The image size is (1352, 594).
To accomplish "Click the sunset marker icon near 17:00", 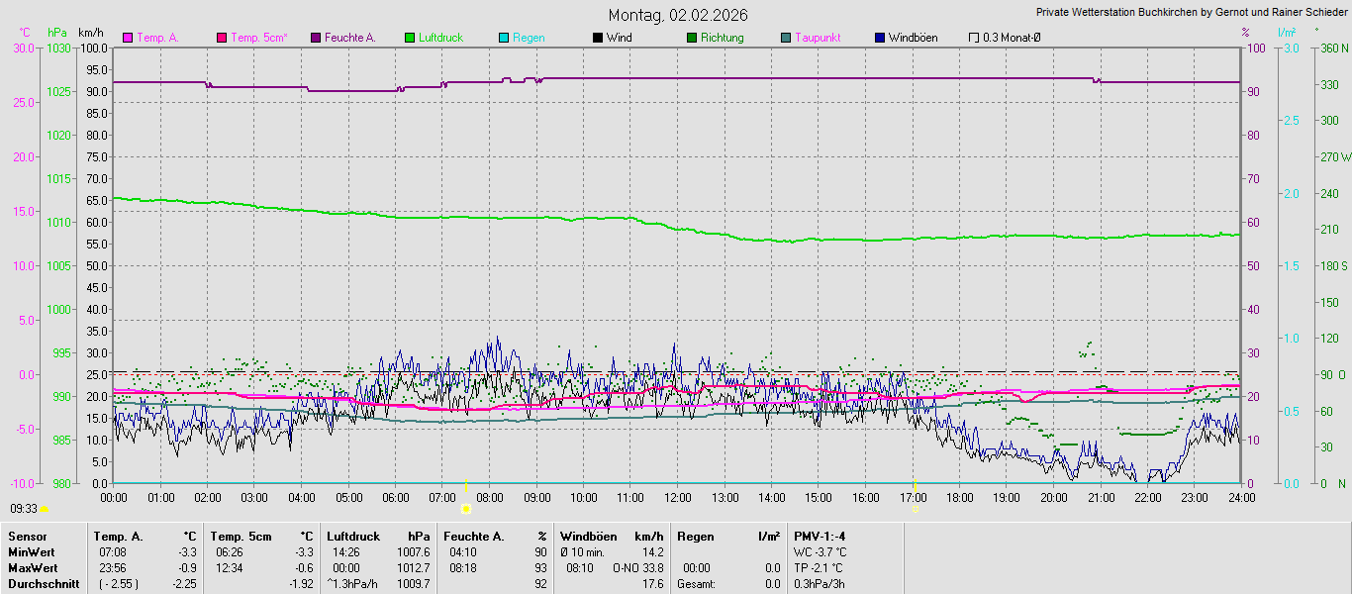I will (915, 508).
